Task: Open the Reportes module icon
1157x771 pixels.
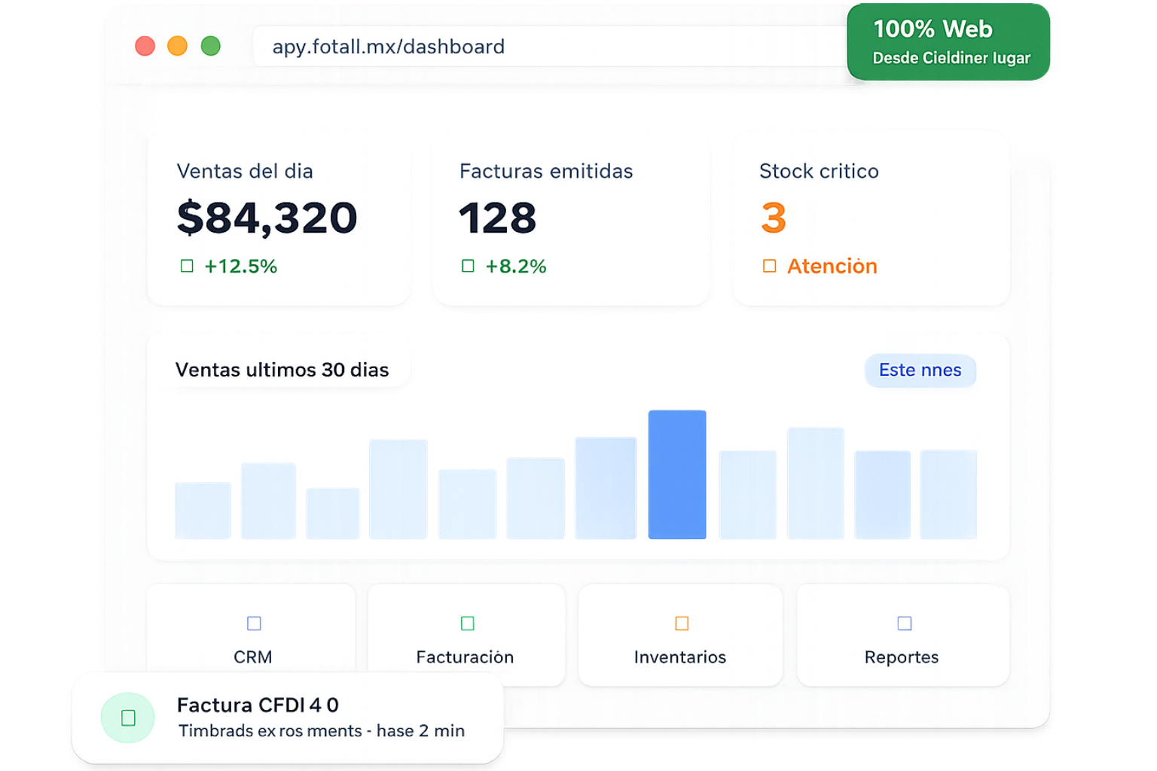Action: (904, 623)
